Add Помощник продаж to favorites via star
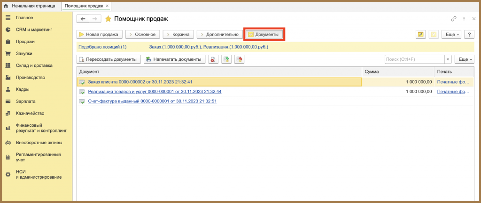This screenshot has height=203, width=481. (x=108, y=19)
